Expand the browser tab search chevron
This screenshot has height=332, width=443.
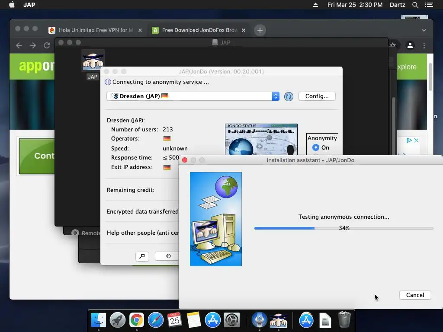(x=424, y=30)
